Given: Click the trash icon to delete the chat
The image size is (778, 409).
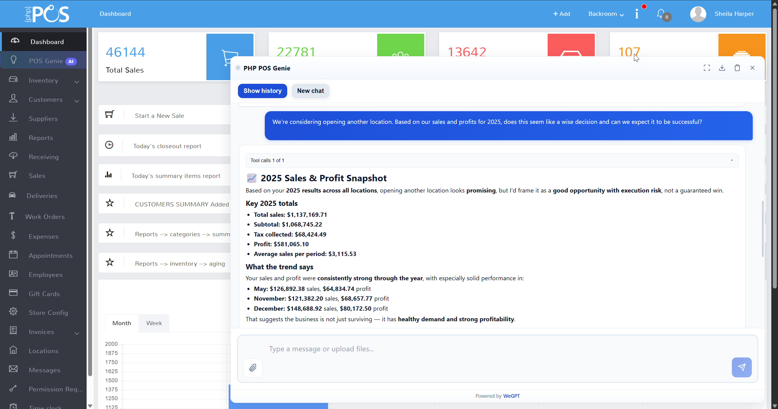Looking at the screenshot, I should [737, 68].
